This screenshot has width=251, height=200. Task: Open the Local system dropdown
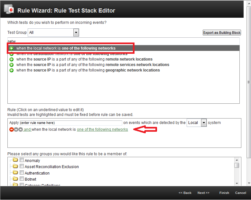203,123
